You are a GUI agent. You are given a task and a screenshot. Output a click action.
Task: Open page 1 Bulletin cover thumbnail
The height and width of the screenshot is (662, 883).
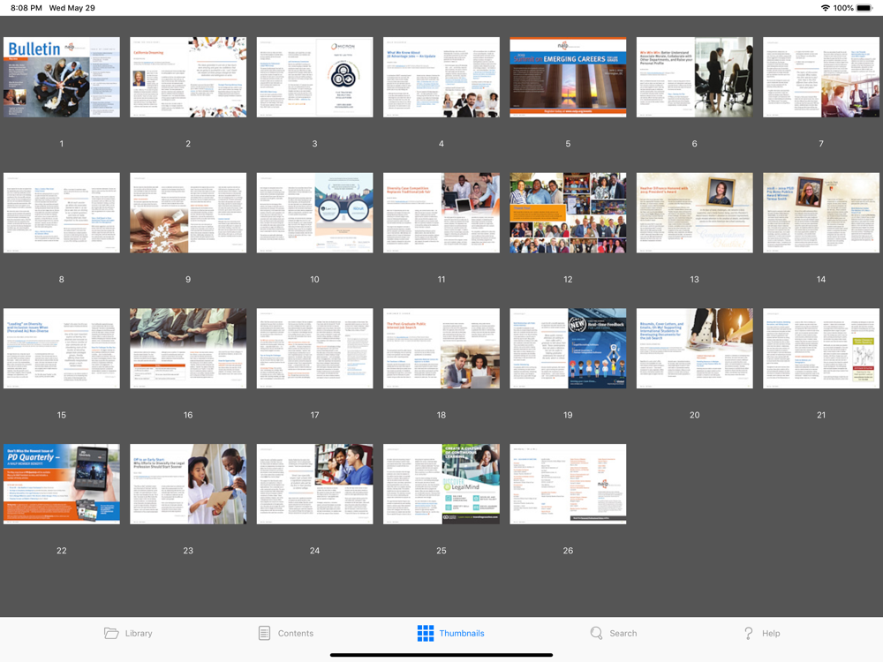(x=62, y=77)
